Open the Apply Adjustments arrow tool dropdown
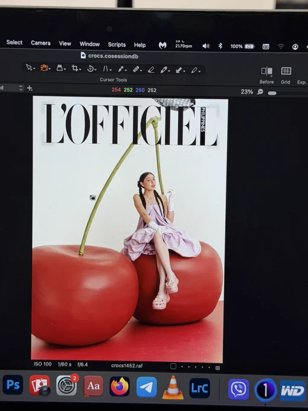Screen dimensions: 308x411 click(184, 71)
